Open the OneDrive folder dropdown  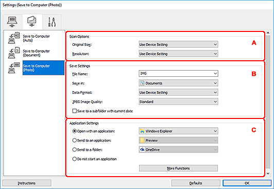point(178,149)
